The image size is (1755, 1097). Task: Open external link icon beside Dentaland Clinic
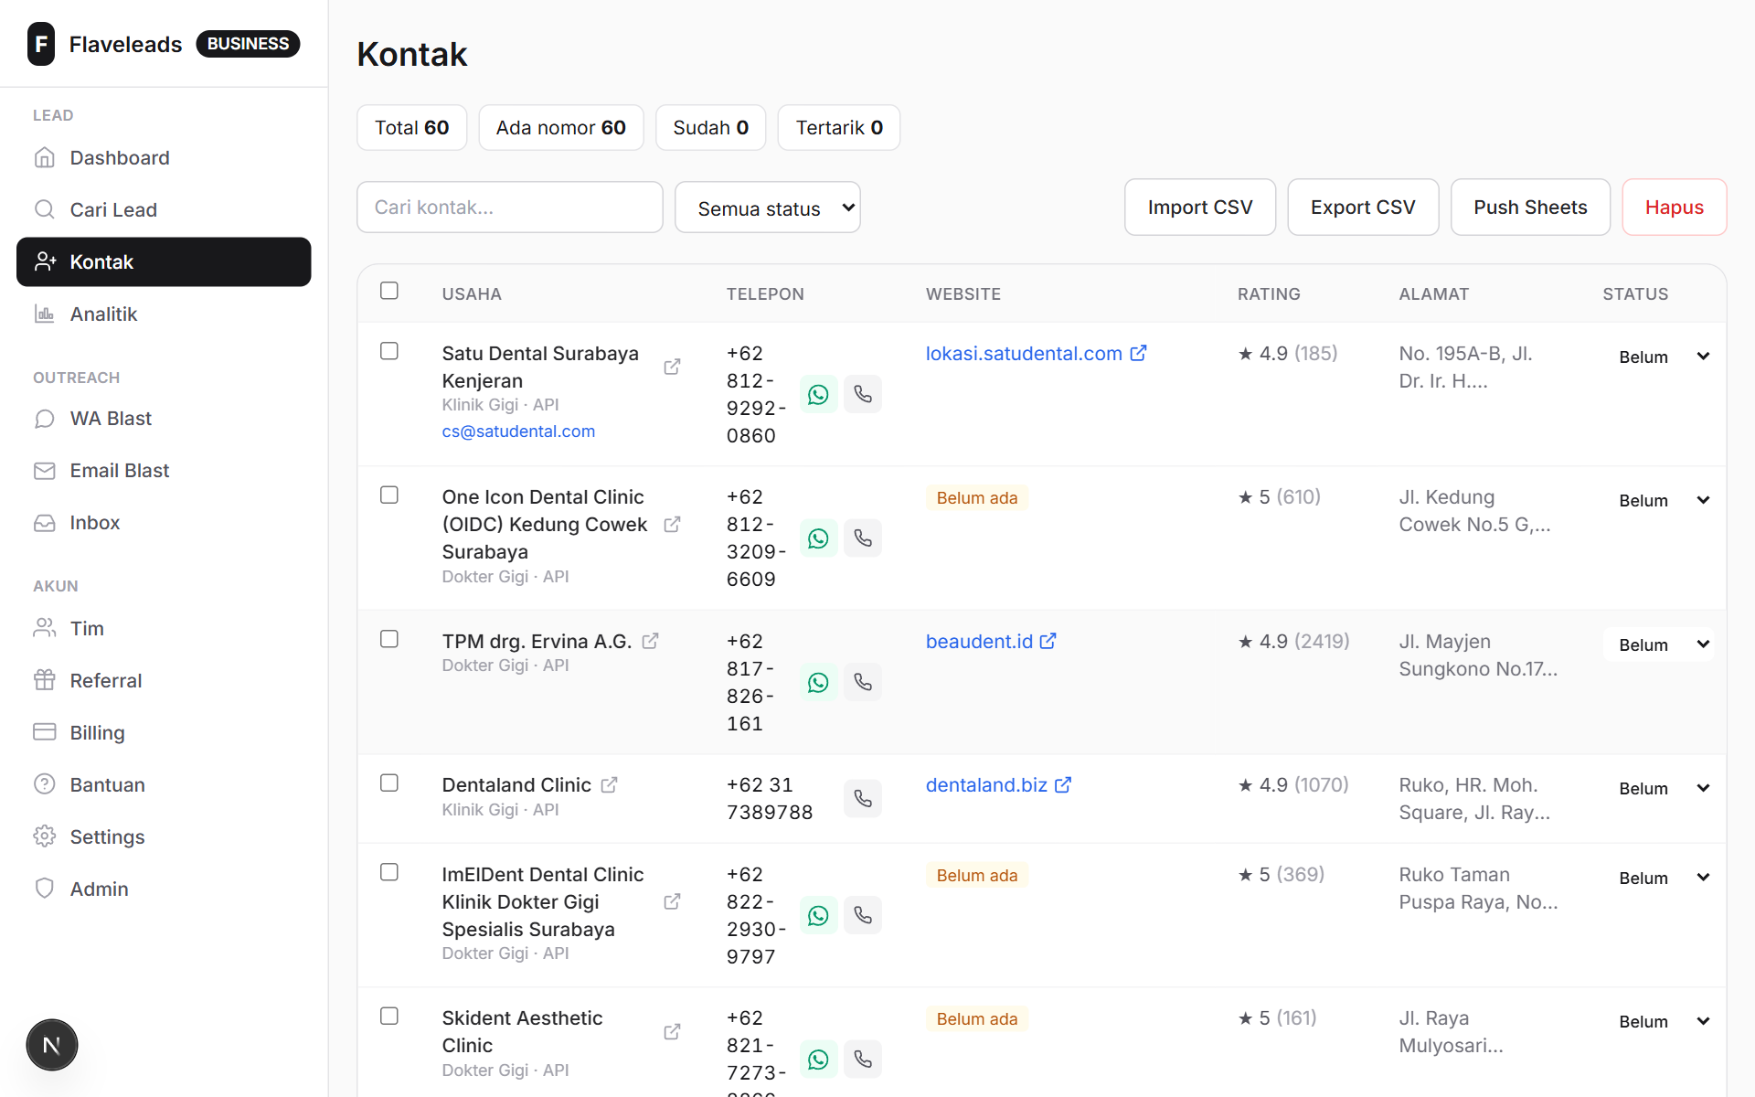[609, 784]
